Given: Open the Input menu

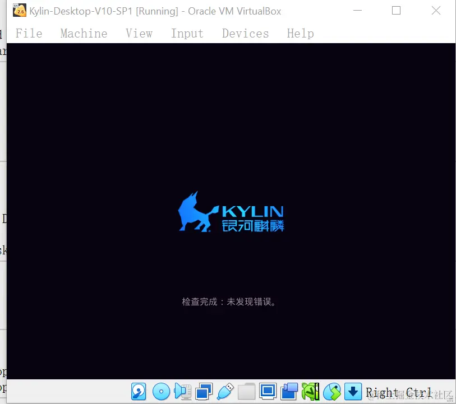Looking at the screenshot, I should (x=187, y=34).
